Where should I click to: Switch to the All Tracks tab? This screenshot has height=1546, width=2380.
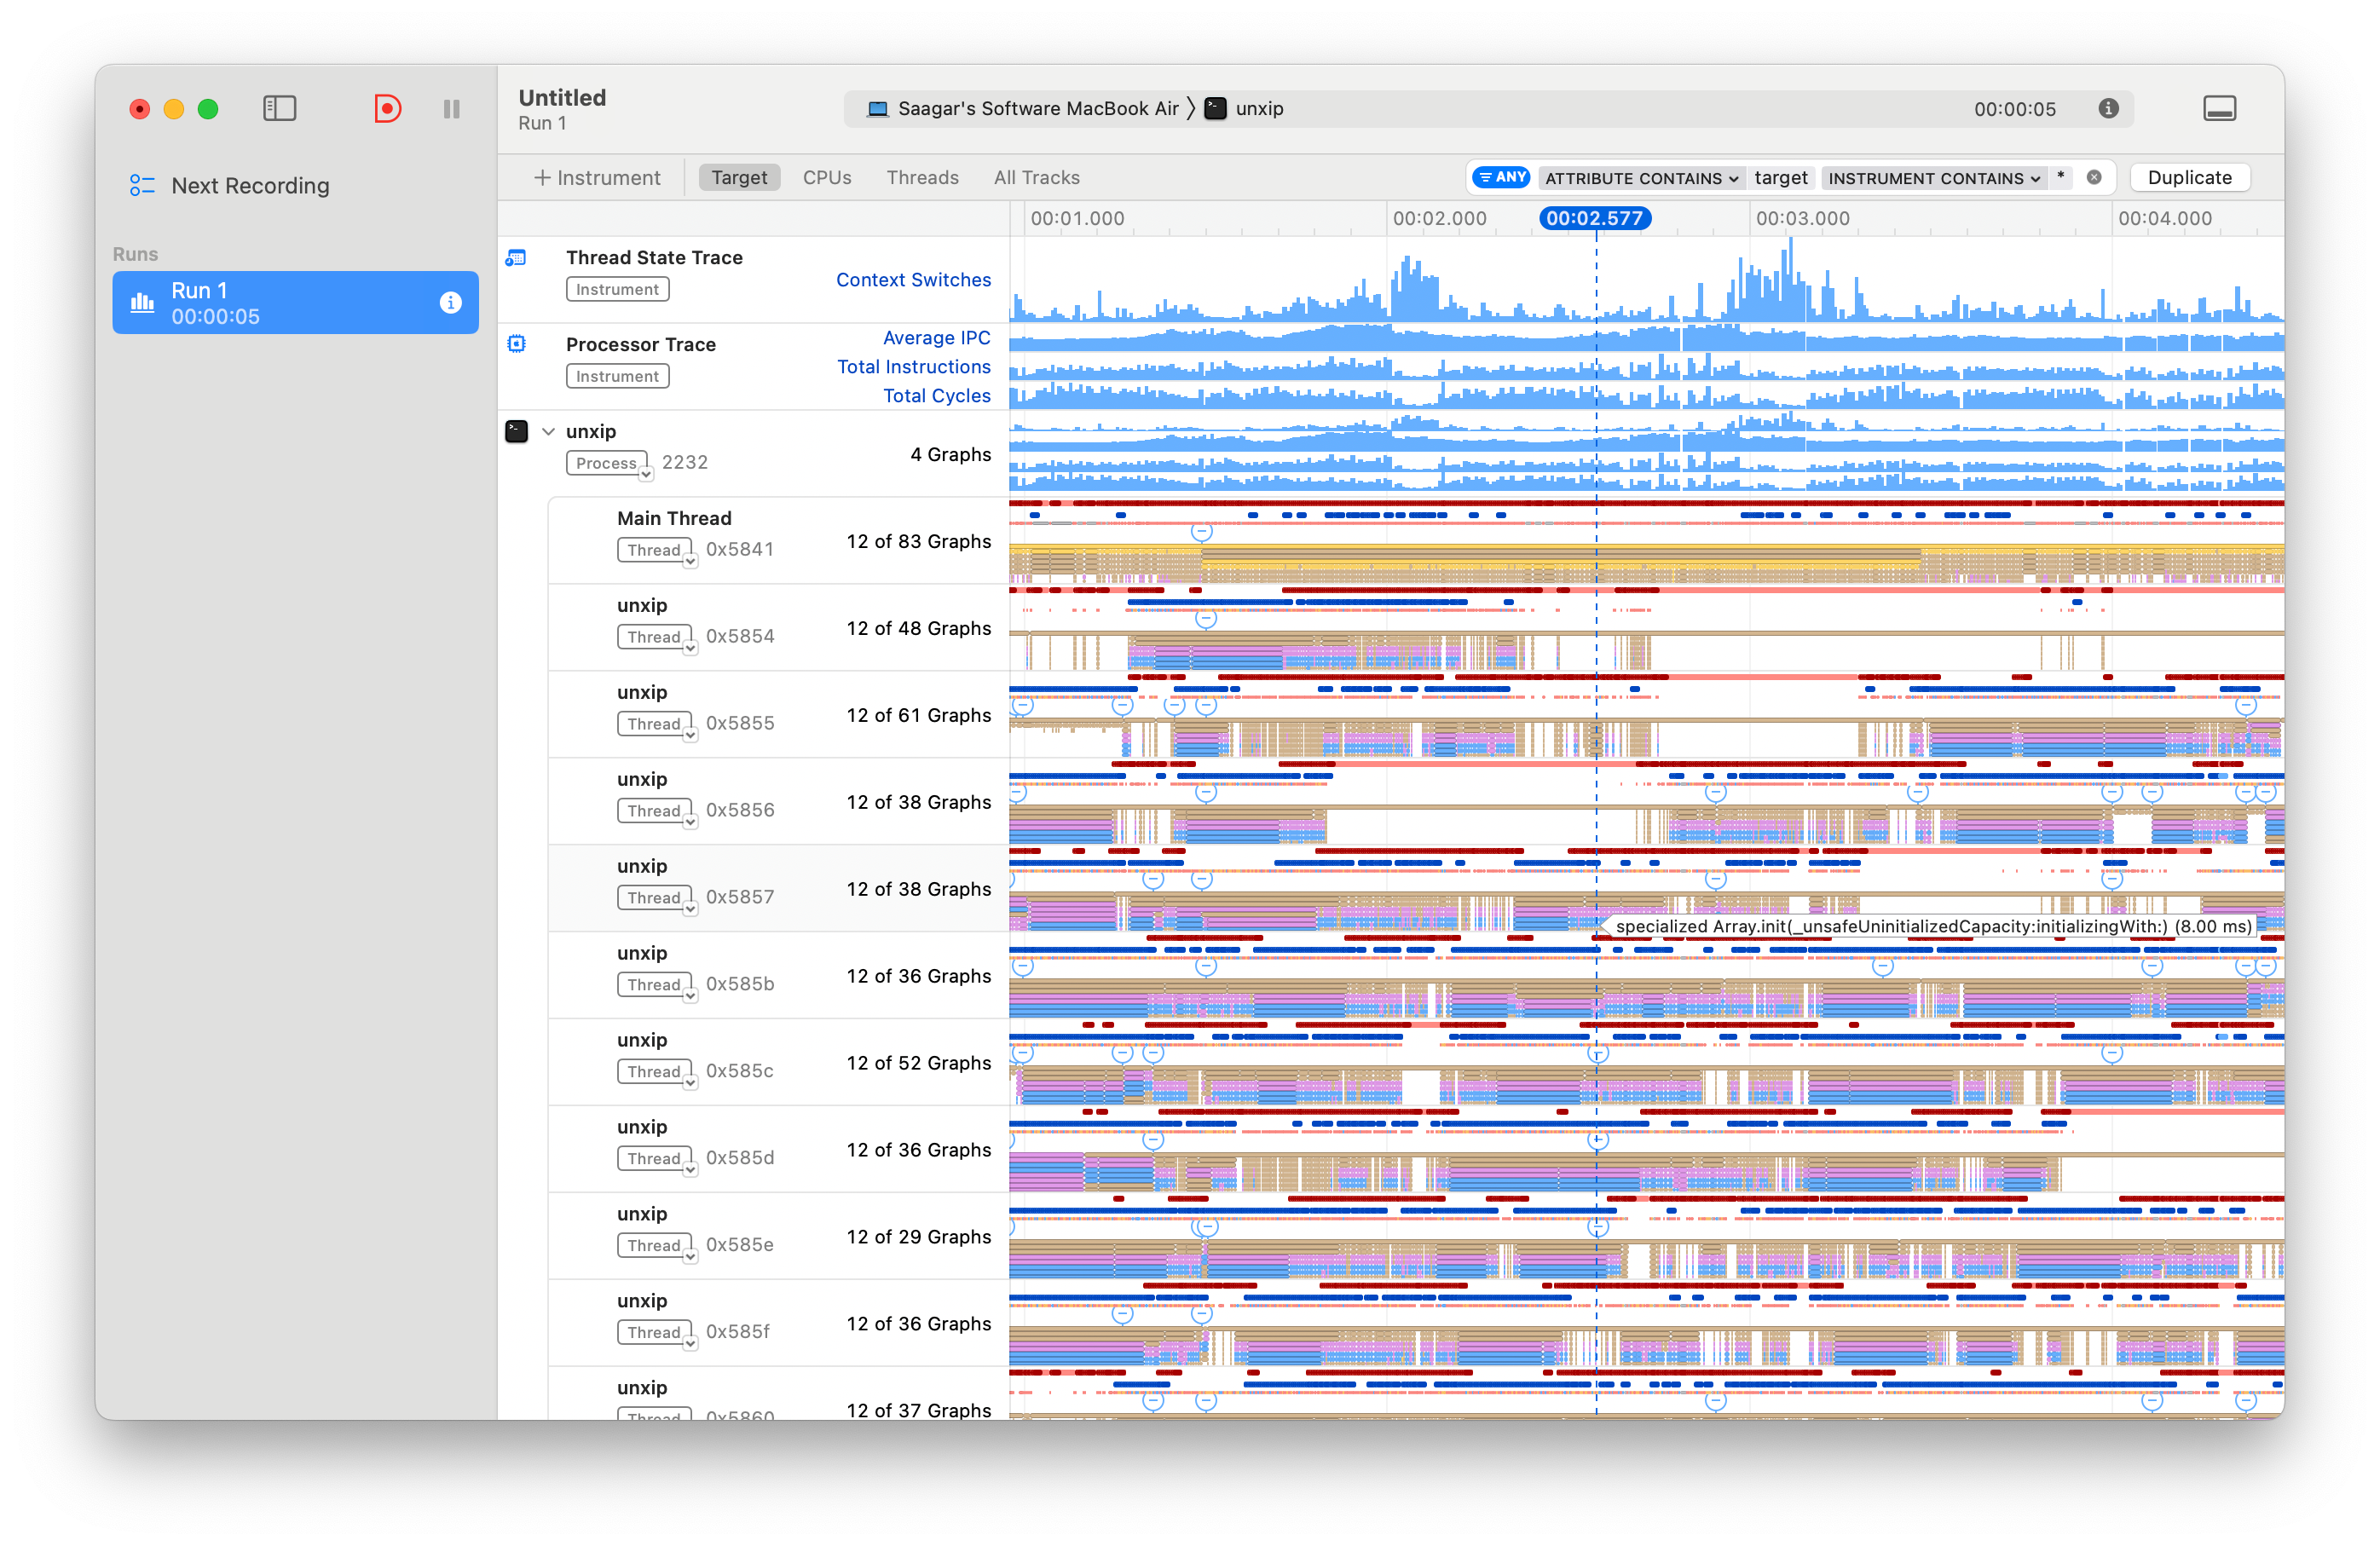(1036, 177)
